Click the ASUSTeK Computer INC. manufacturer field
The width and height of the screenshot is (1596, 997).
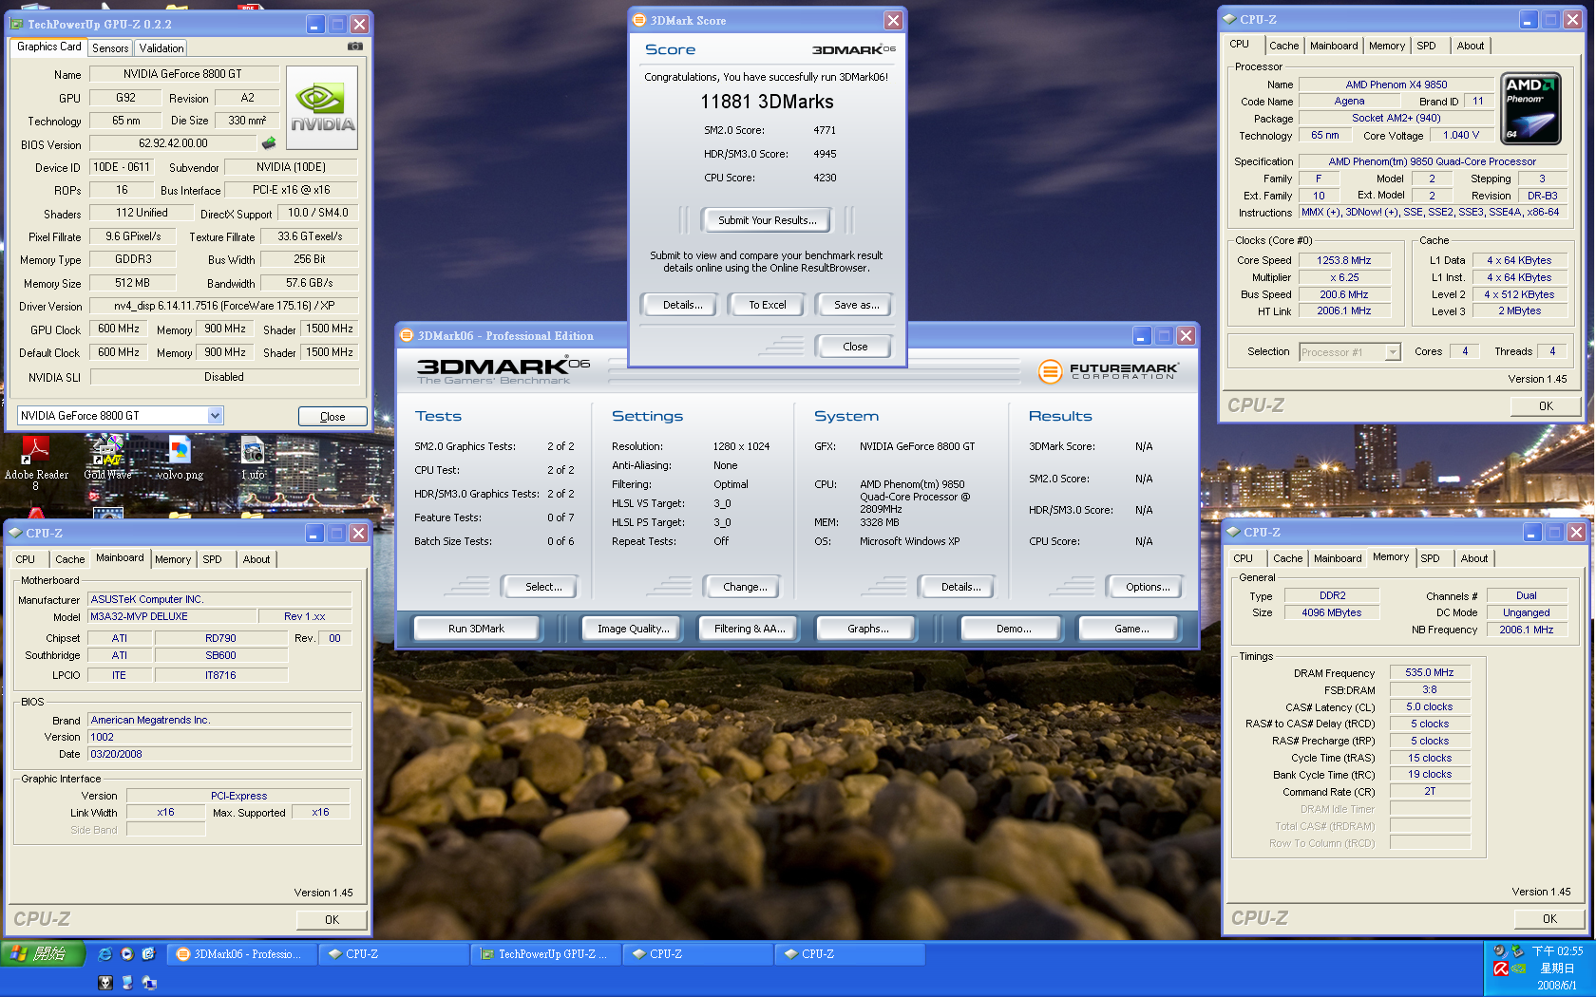coord(219,599)
